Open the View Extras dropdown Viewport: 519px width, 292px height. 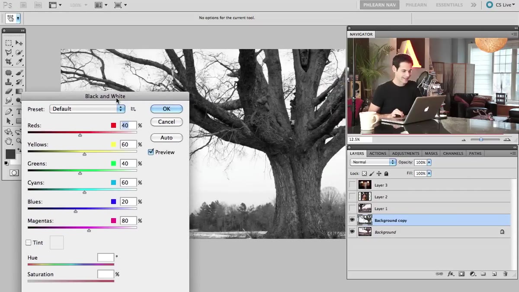[x=55, y=5]
